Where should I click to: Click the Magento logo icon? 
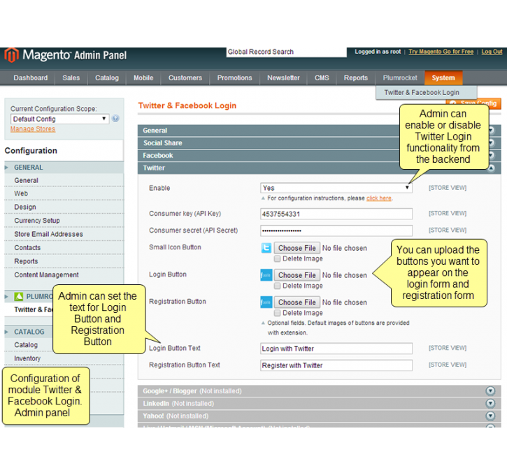[11, 55]
